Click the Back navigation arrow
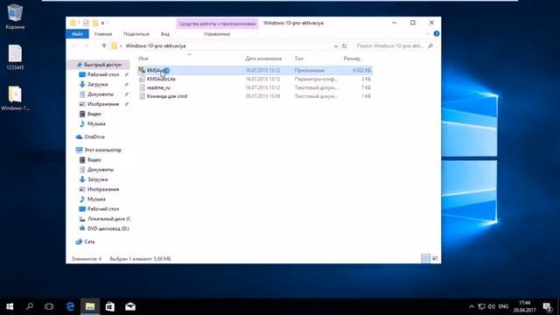The image size is (560, 315). coord(73,45)
